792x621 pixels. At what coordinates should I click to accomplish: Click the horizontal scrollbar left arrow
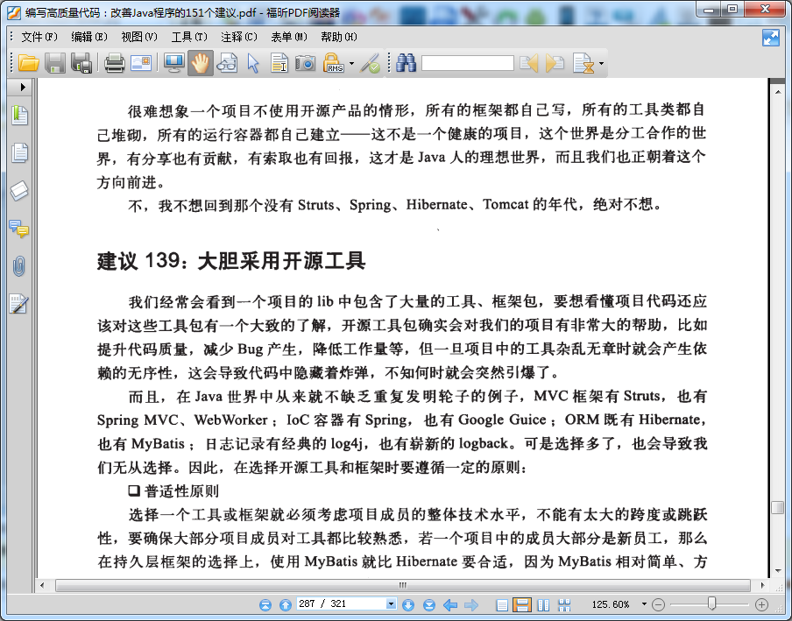(42, 586)
